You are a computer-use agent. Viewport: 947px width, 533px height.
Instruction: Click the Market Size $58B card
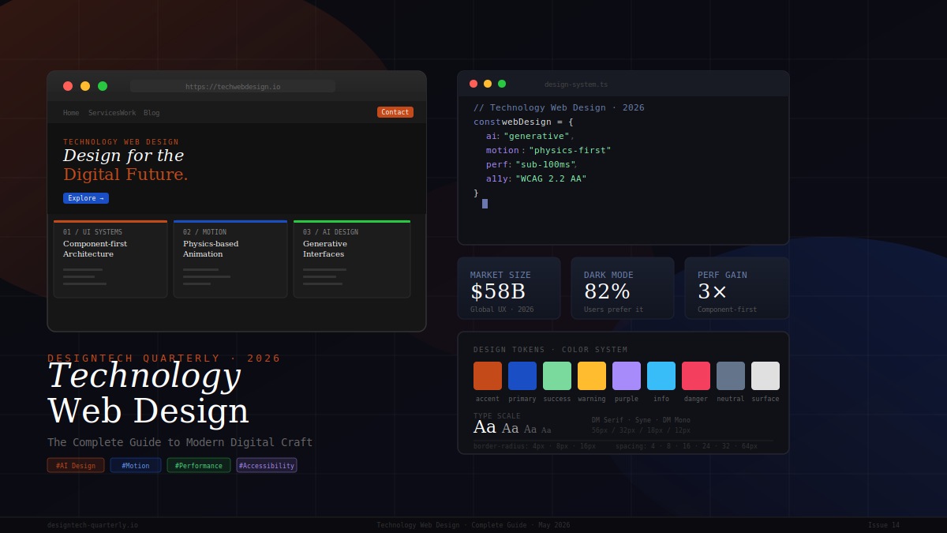click(509, 288)
